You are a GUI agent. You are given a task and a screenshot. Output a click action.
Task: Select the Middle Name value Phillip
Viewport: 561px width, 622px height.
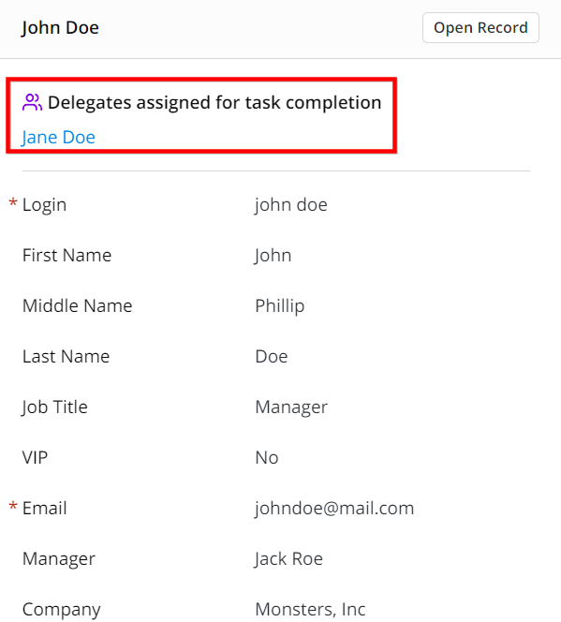(280, 306)
